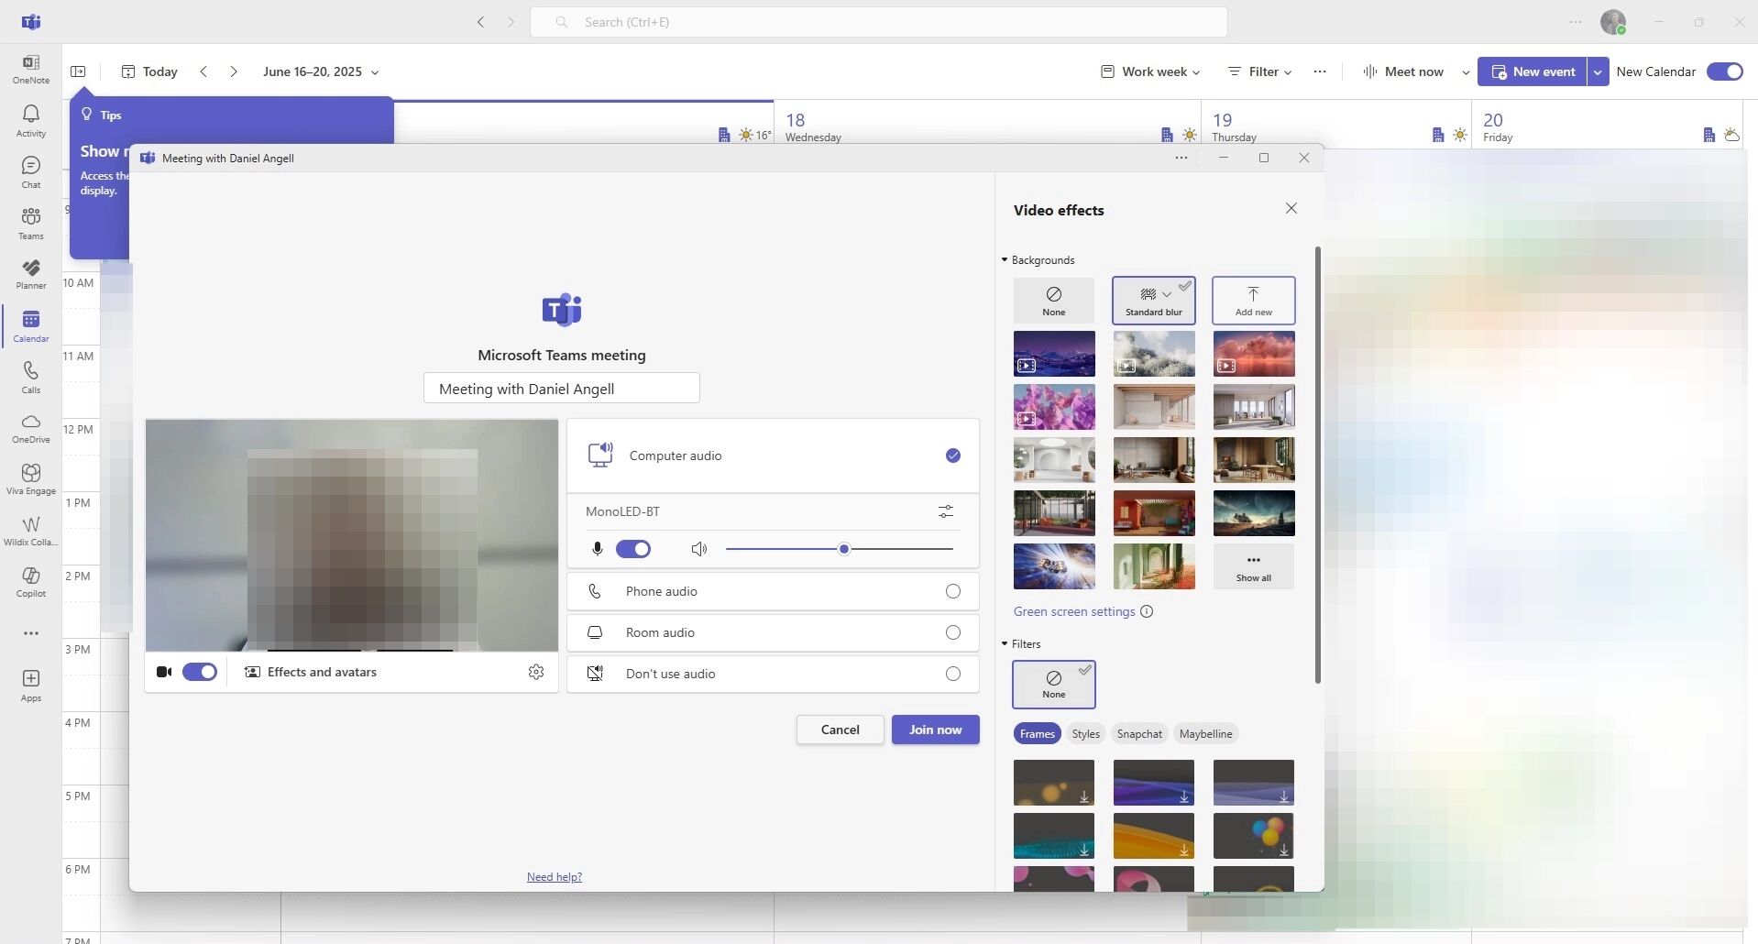Click the Search (Ctrl+E) box
1758x944 pixels.
(878, 22)
